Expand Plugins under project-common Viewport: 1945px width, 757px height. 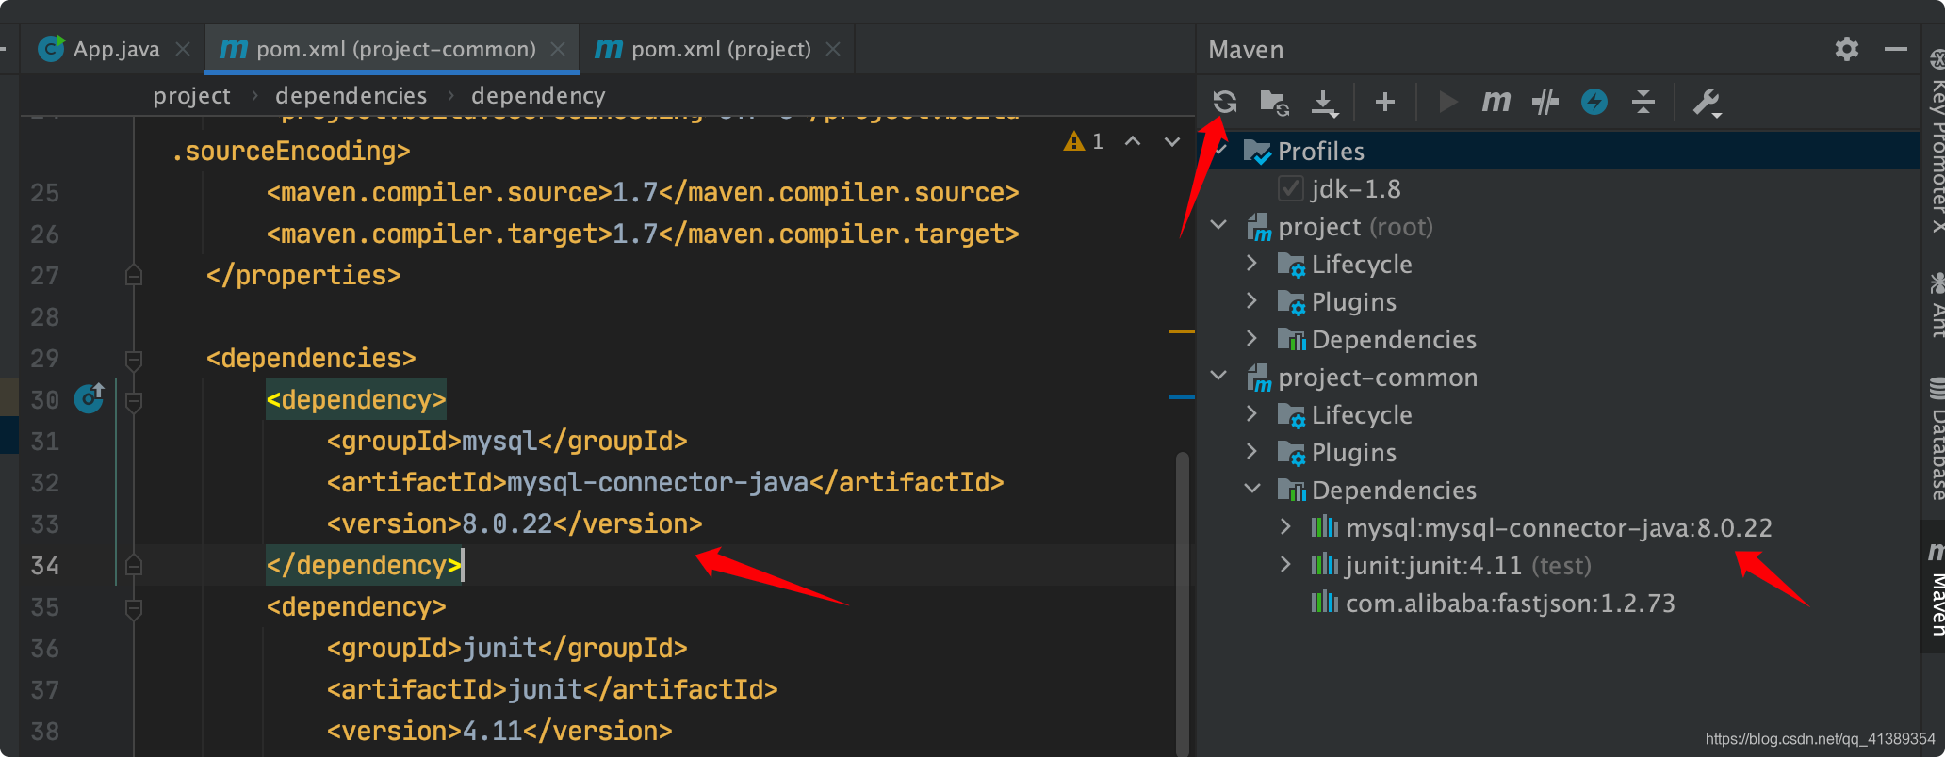pos(1252,452)
